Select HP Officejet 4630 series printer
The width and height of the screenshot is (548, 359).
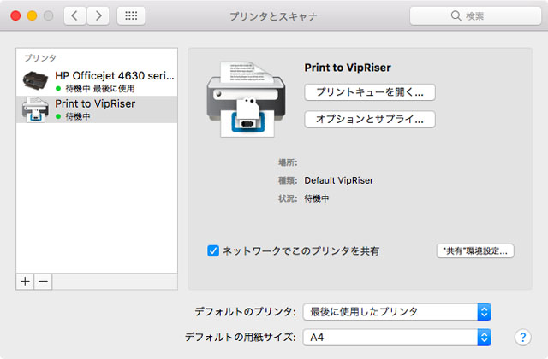coord(97,81)
